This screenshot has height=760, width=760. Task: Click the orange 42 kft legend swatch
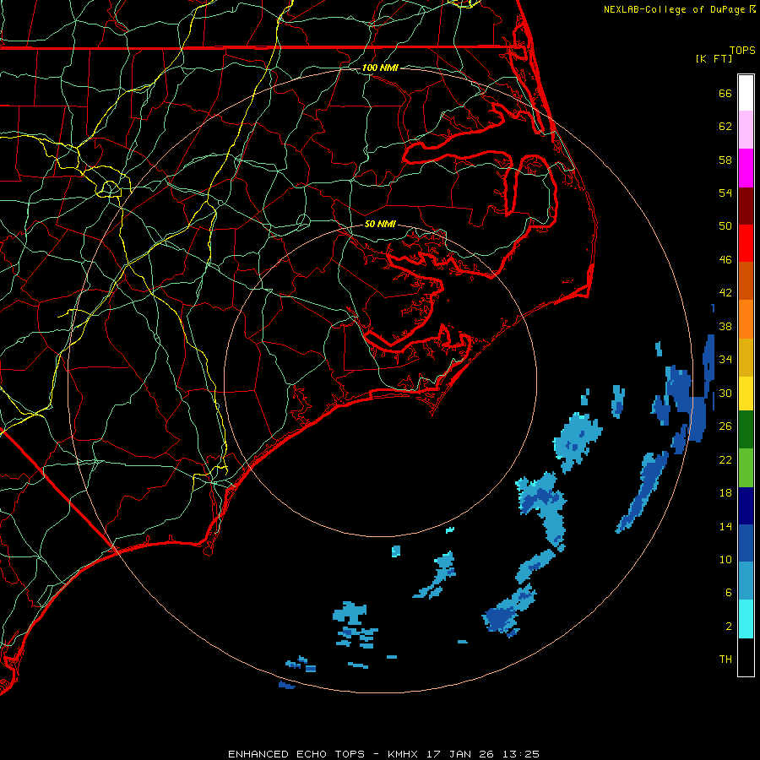pyautogui.click(x=746, y=319)
